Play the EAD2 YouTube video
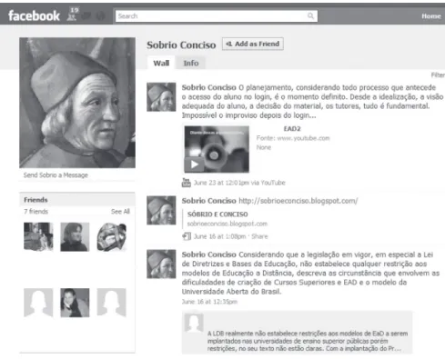 [217, 149]
